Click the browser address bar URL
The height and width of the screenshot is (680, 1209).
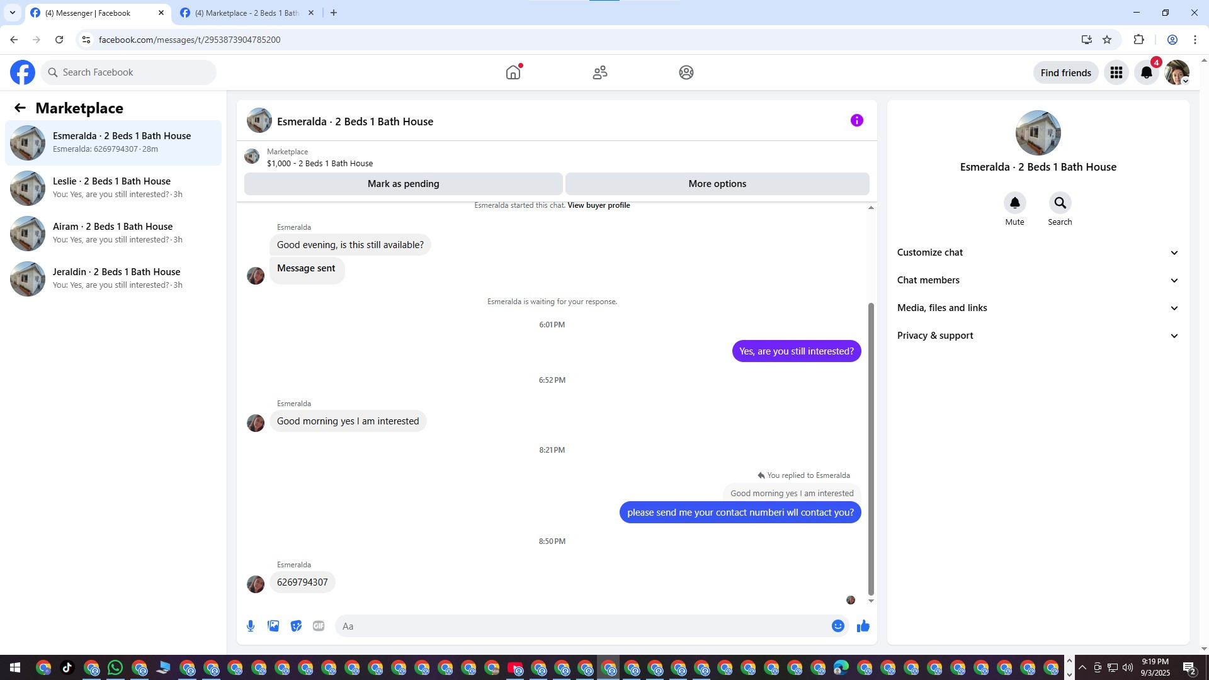point(190,40)
